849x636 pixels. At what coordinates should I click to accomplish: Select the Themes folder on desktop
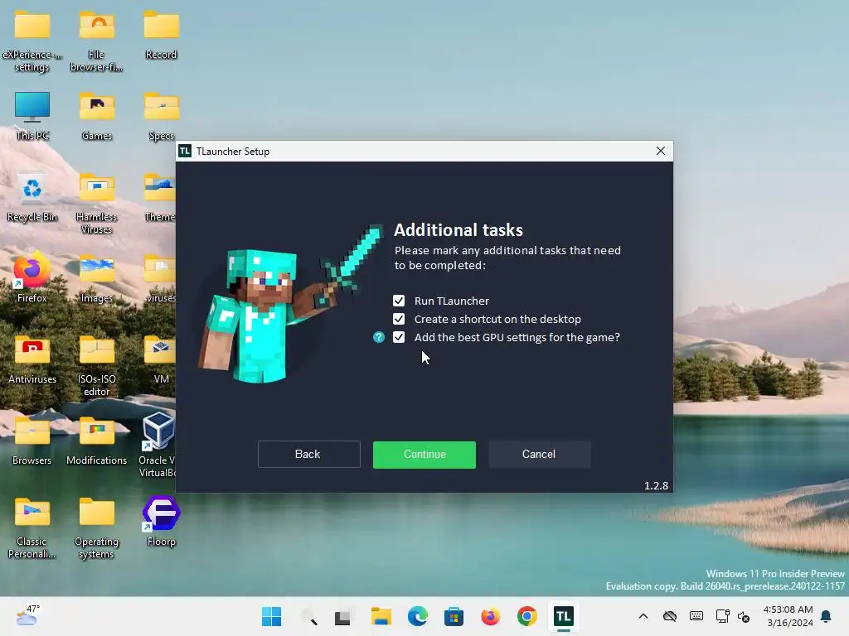160,197
